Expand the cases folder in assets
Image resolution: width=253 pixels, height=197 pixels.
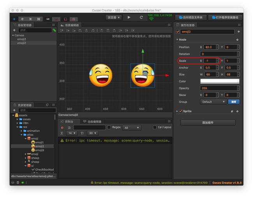(17, 119)
